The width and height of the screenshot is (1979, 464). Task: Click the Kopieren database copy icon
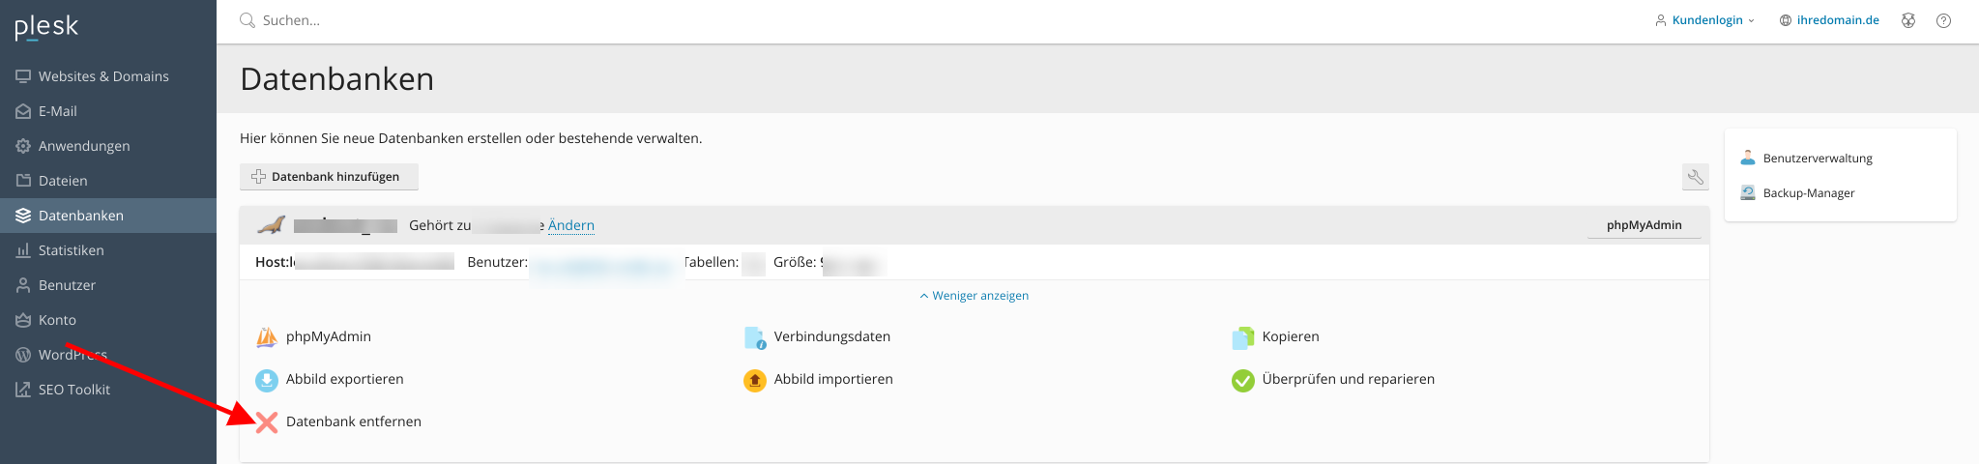(1243, 337)
